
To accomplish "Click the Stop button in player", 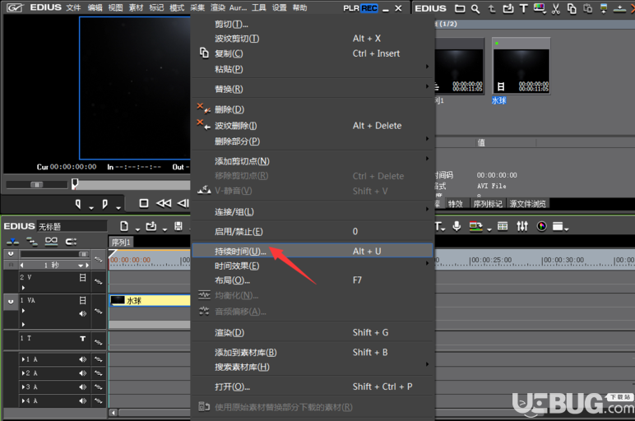I will point(143,203).
